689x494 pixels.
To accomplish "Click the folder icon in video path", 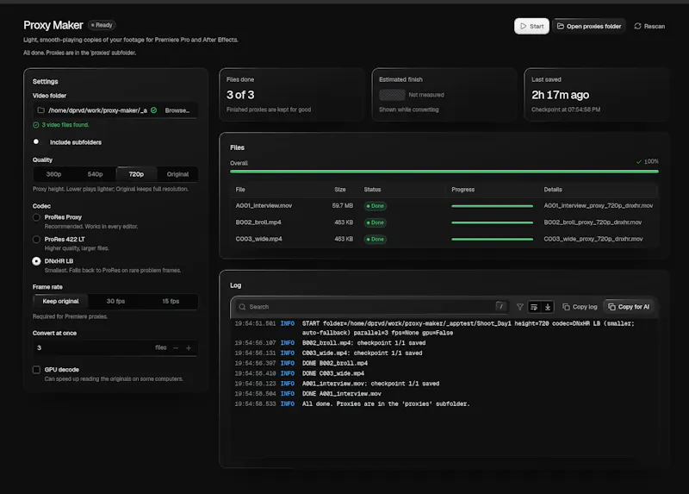I will tap(40, 110).
